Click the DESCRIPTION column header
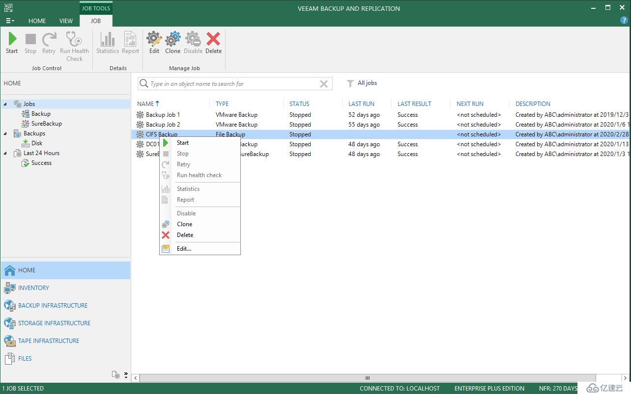Screen dimensions: 631x394 pyautogui.click(x=533, y=104)
